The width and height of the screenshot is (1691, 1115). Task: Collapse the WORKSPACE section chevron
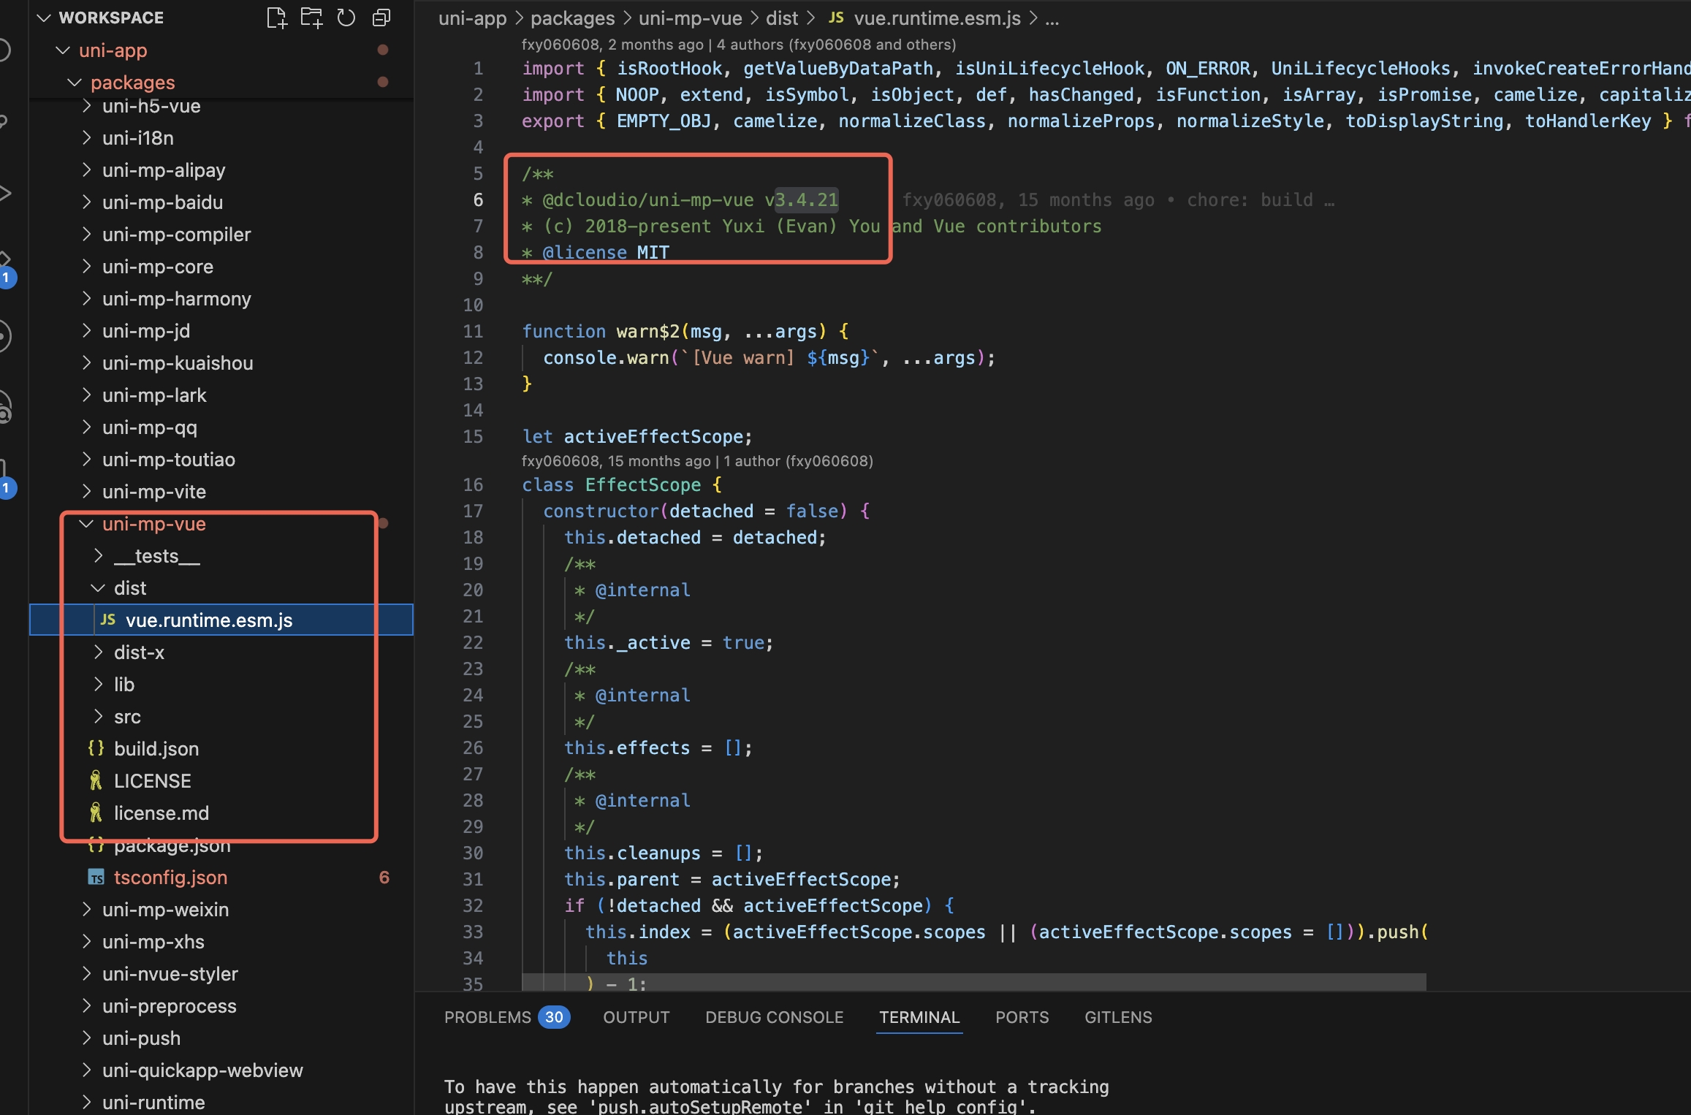44,18
